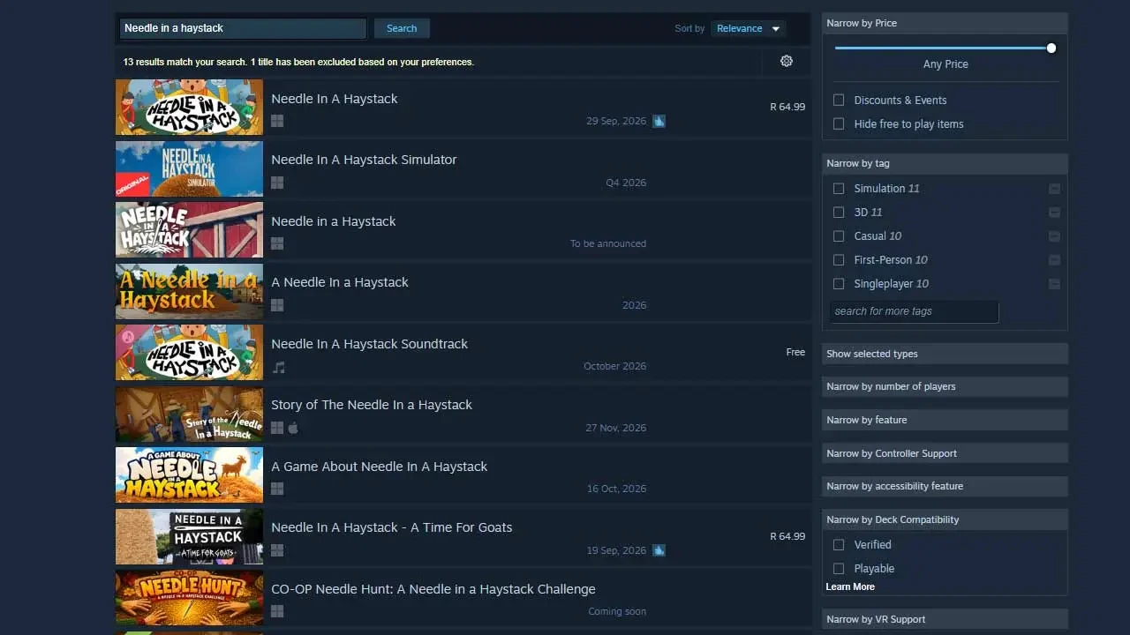Click Windows icon under A Game About Needle In A Haystack
Image resolution: width=1130 pixels, height=635 pixels.
[x=277, y=489]
